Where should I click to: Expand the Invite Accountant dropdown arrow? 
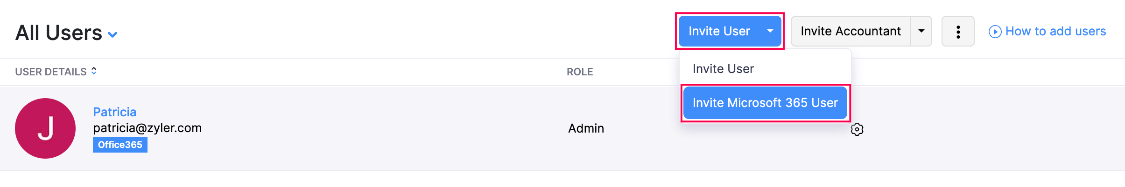[x=921, y=31]
